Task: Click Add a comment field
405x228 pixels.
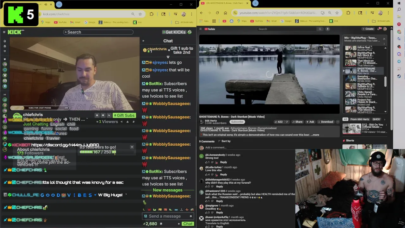Action: (247, 148)
